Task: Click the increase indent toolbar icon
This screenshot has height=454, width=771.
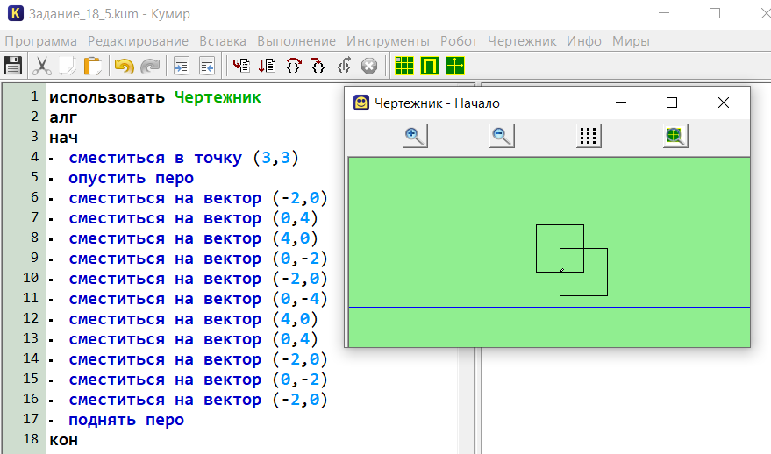Action: coord(182,66)
